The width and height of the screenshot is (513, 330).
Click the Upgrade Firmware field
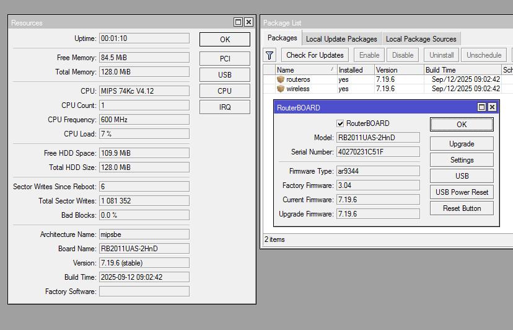[x=378, y=213]
